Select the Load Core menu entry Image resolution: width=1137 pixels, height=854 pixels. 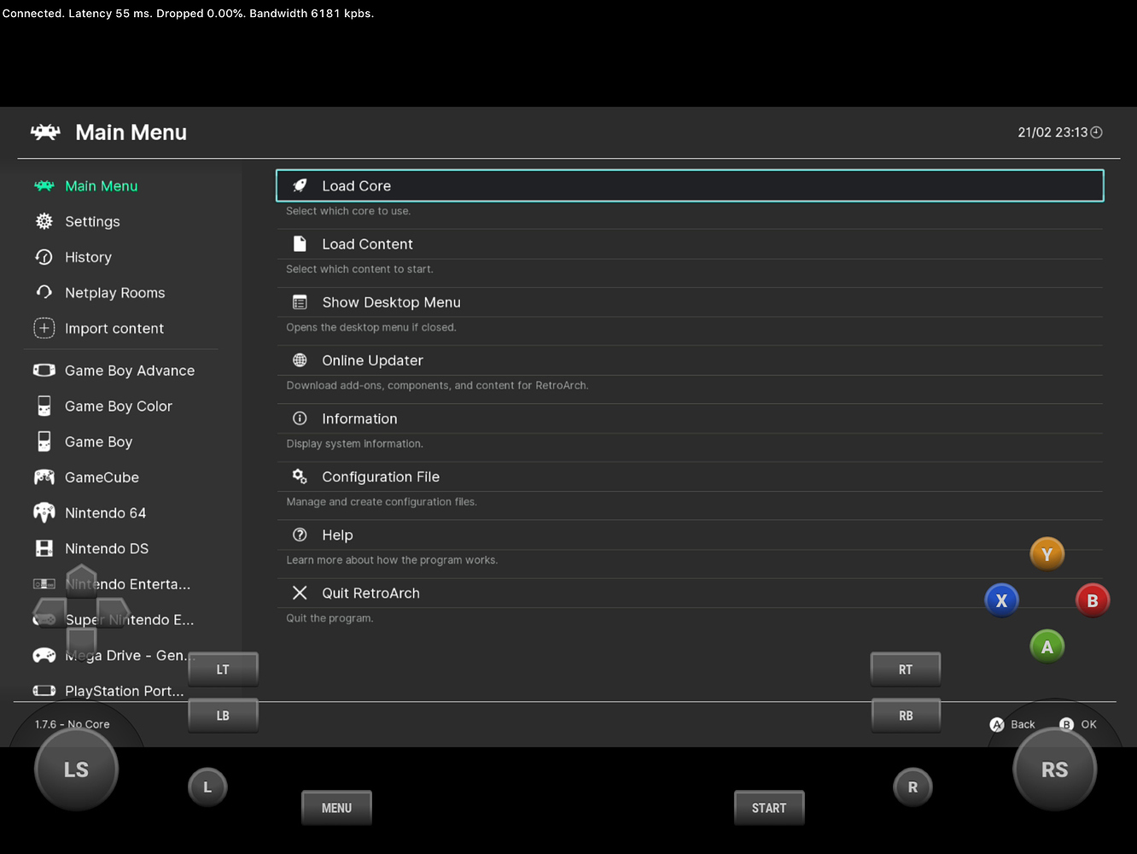click(x=690, y=185)
